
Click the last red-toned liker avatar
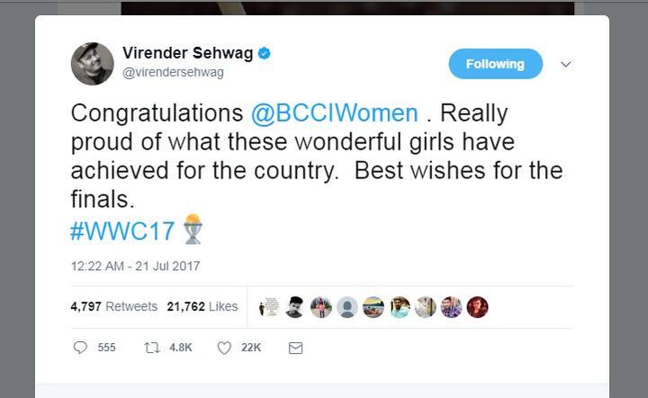478,307
